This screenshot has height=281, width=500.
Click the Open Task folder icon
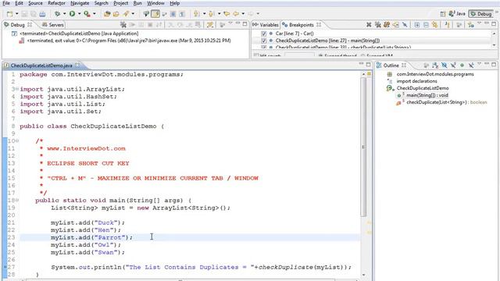[116, 14]
